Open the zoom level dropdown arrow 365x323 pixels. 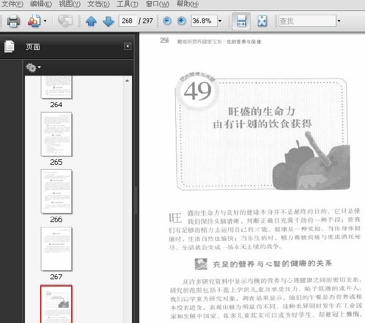pos(220,21)
